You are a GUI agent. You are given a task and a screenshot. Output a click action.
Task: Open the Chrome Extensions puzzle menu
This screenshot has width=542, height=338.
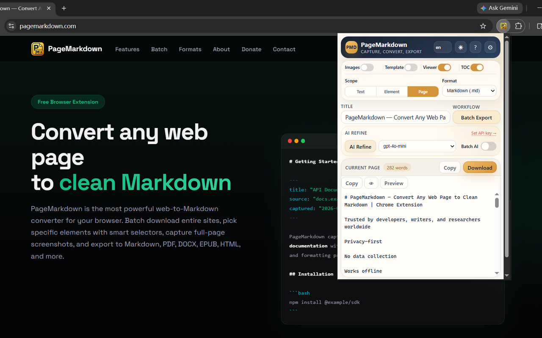click(518, 26)
